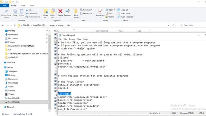206x116 pixels.
Task: Switch to the Share ribbon tab
Action: (23, 5)
